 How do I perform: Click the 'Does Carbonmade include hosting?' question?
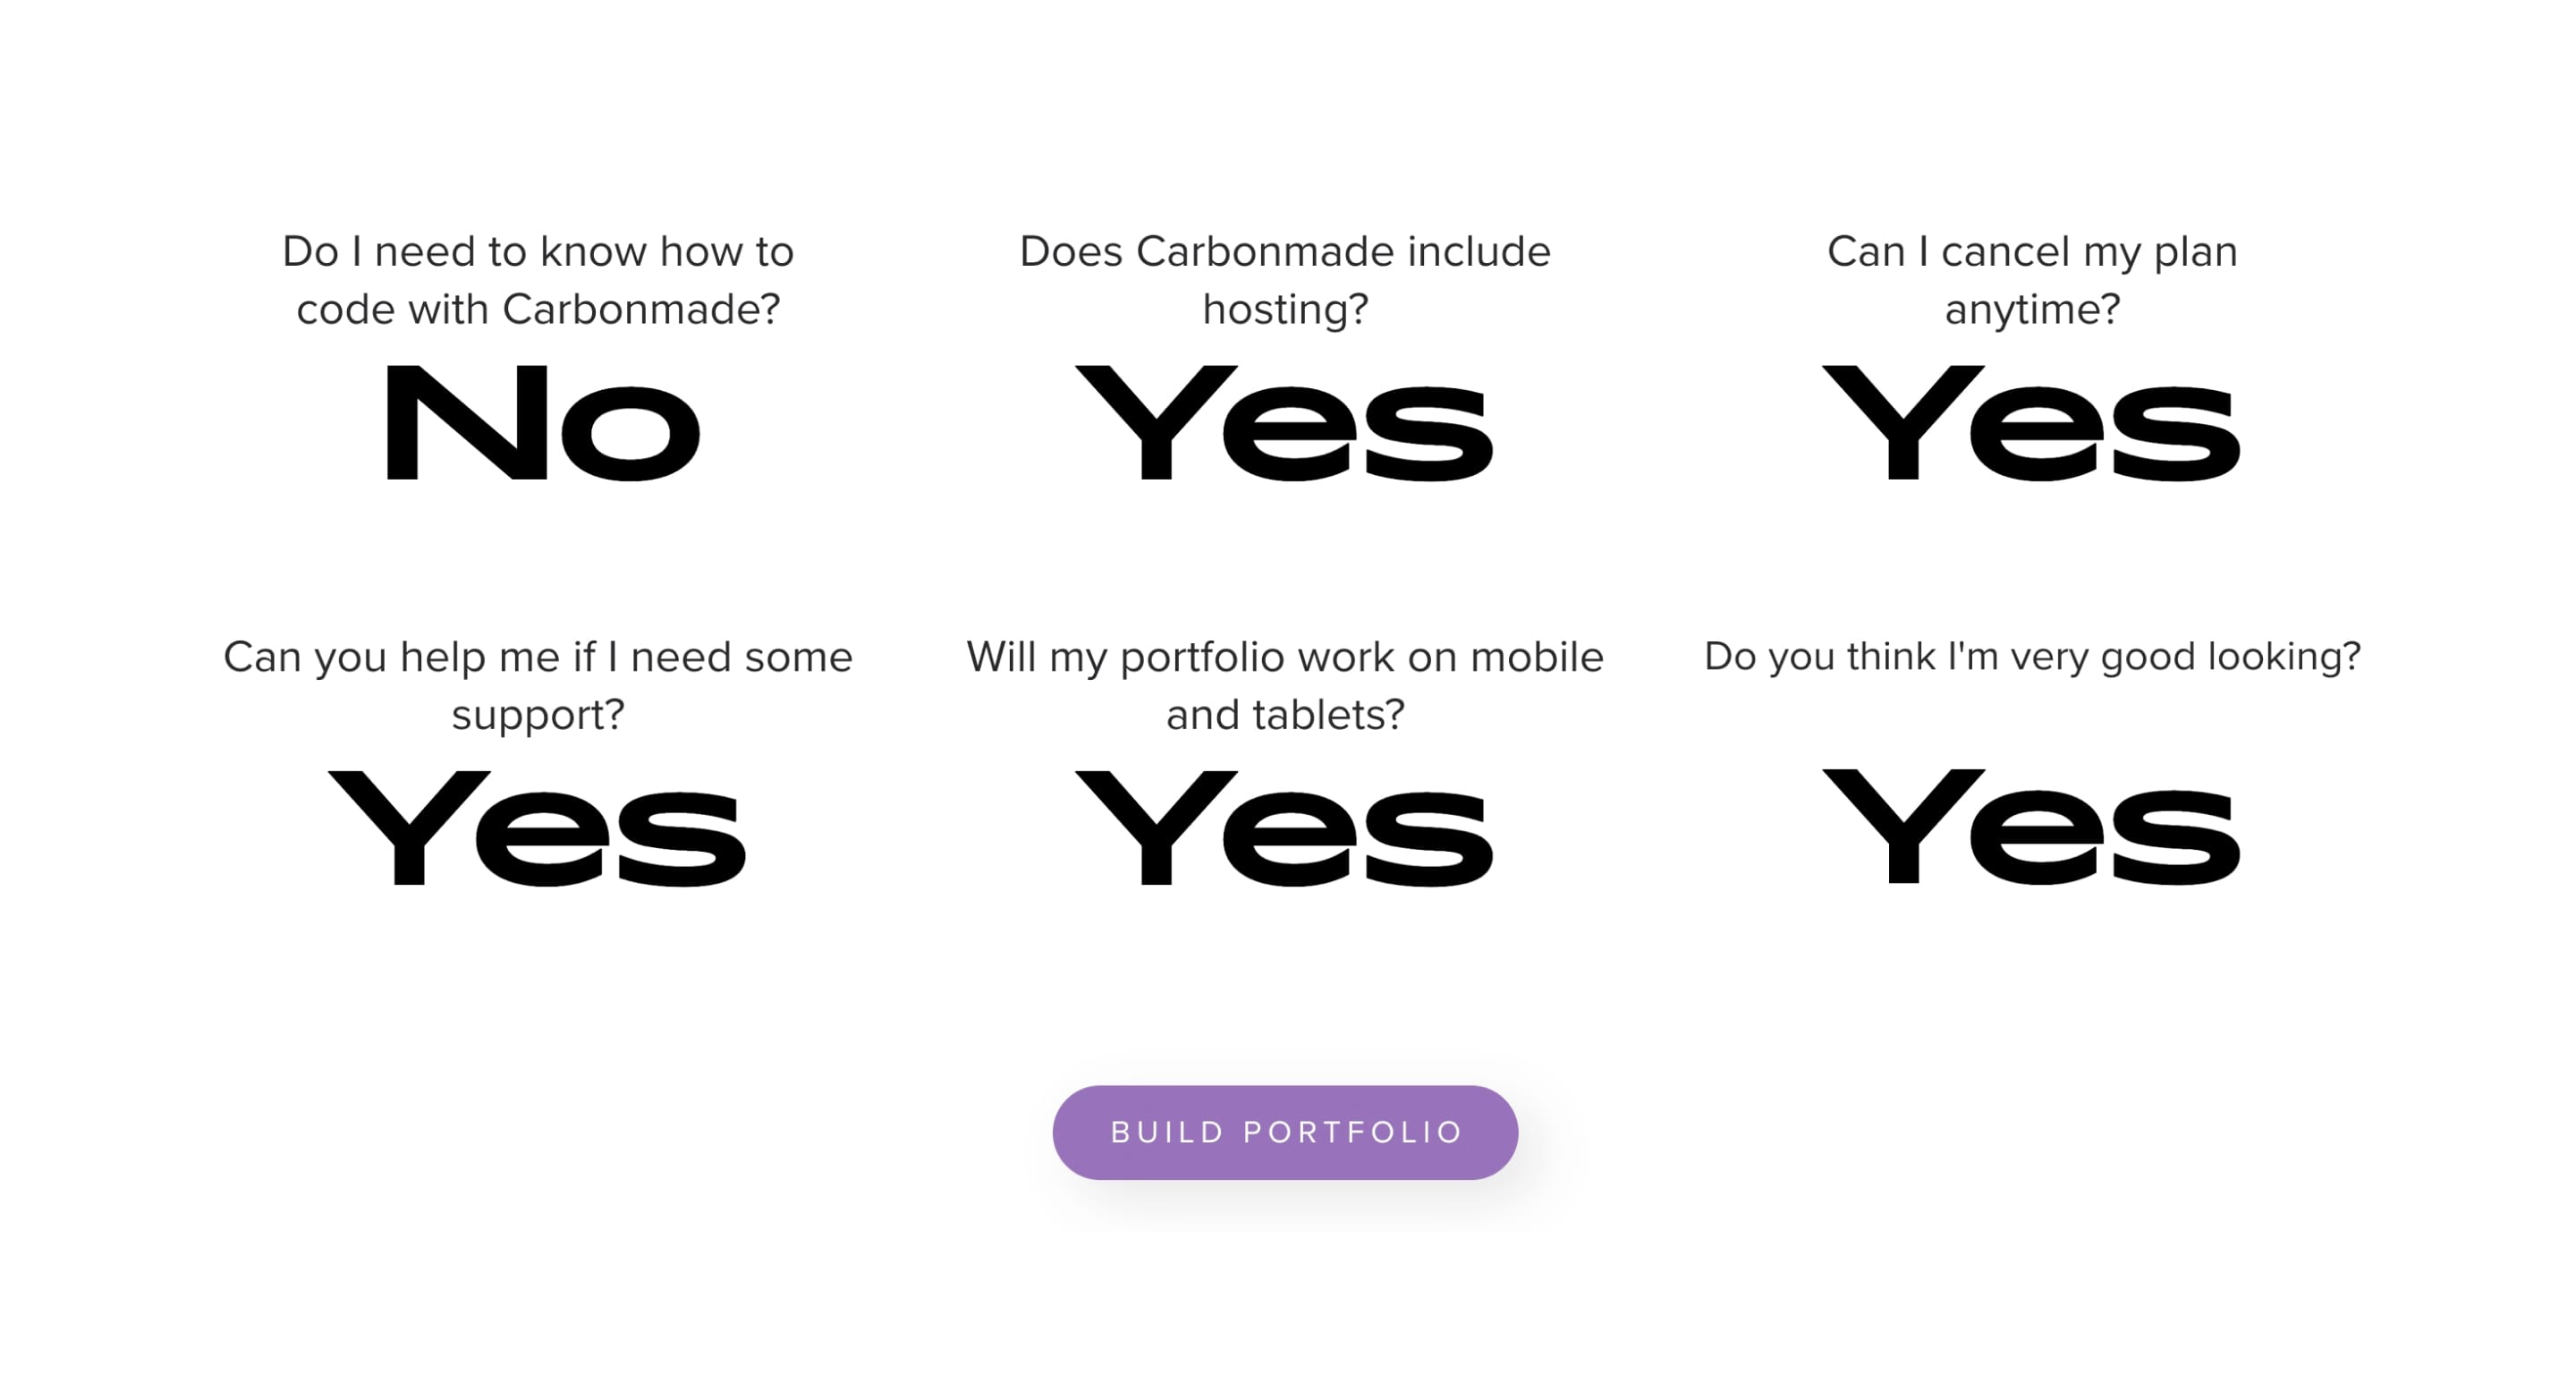(x=1285, y=280)
